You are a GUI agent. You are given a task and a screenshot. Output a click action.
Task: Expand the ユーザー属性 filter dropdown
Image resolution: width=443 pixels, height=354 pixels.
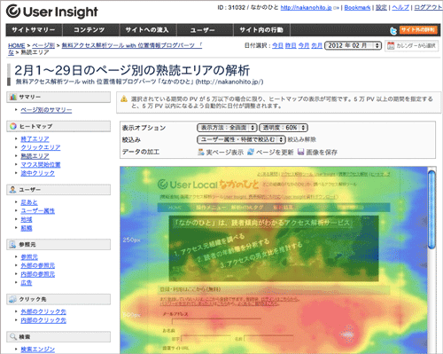pos(241,139)
